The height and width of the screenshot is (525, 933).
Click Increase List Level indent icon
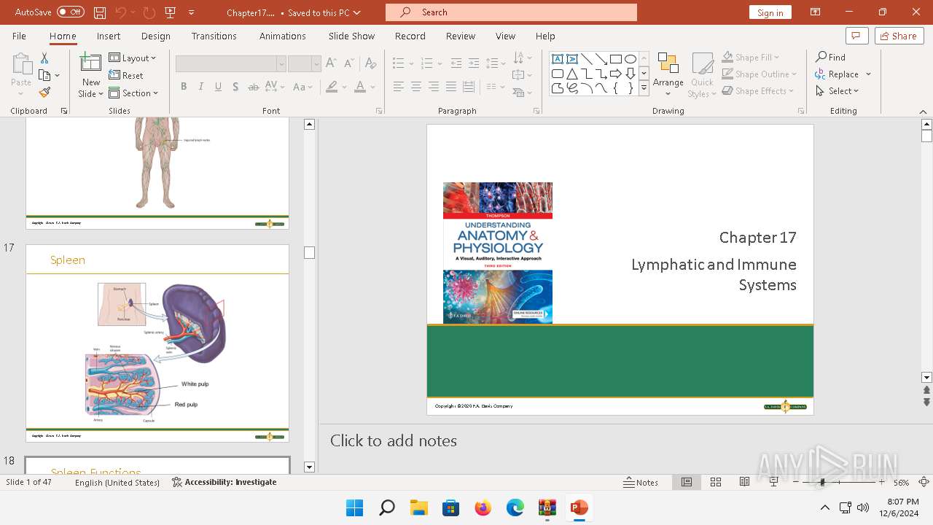474,63
